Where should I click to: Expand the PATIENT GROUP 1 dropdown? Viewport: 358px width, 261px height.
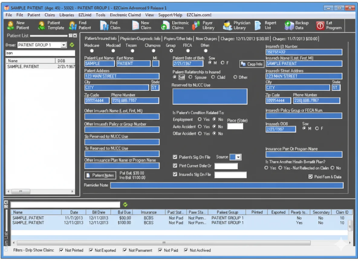pyautogui.click(x=63, y=45)
